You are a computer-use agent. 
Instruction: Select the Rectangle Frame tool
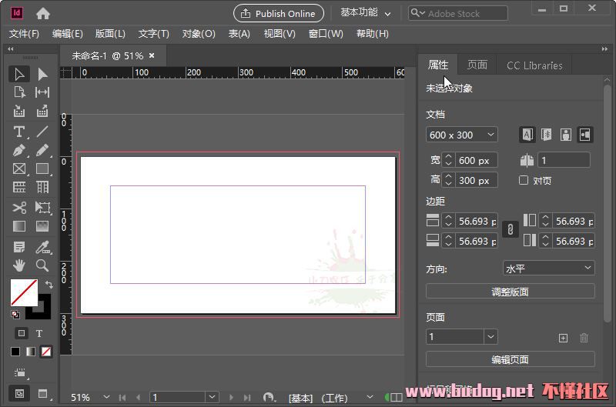coord(18,168)
